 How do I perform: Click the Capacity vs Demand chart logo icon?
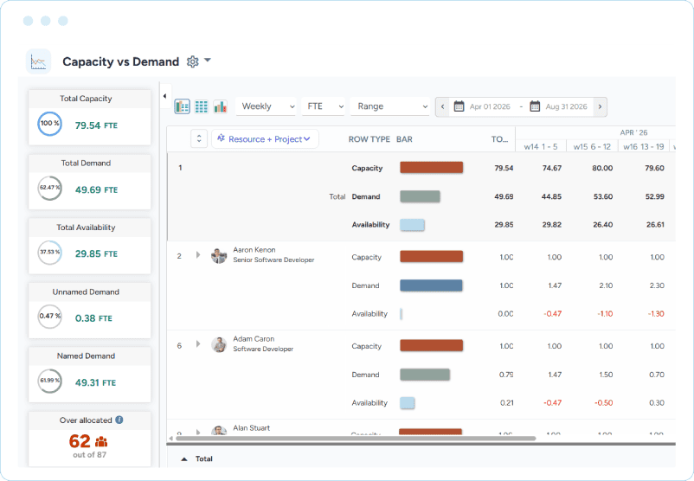click(x=38, y=61)
